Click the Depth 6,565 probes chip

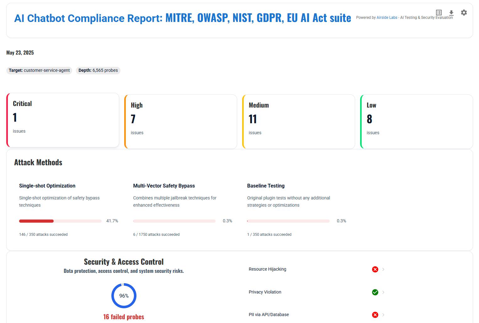click(98, 71)
